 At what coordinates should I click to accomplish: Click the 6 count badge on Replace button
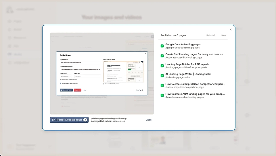point(85,120)
